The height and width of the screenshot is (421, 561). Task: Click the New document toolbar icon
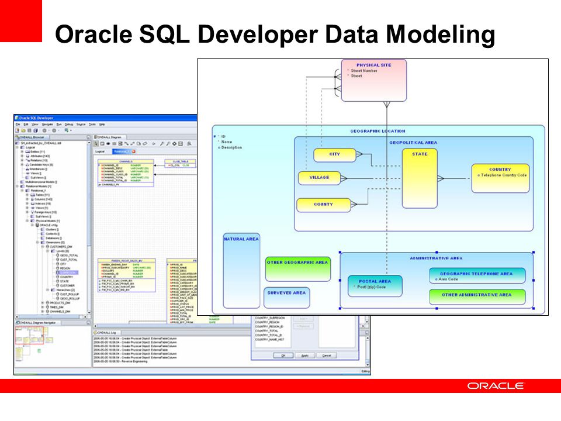pos(17,130)
